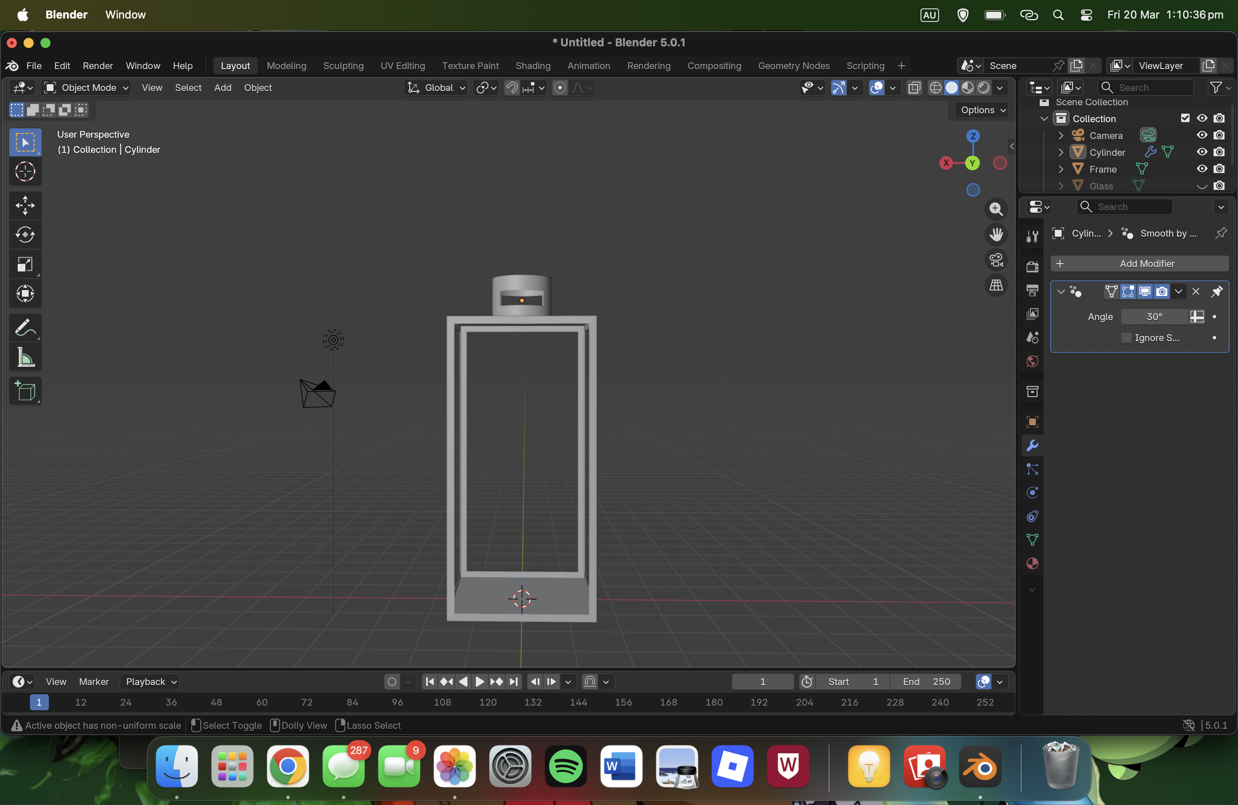Select the Scale tool

click(25, 264)
